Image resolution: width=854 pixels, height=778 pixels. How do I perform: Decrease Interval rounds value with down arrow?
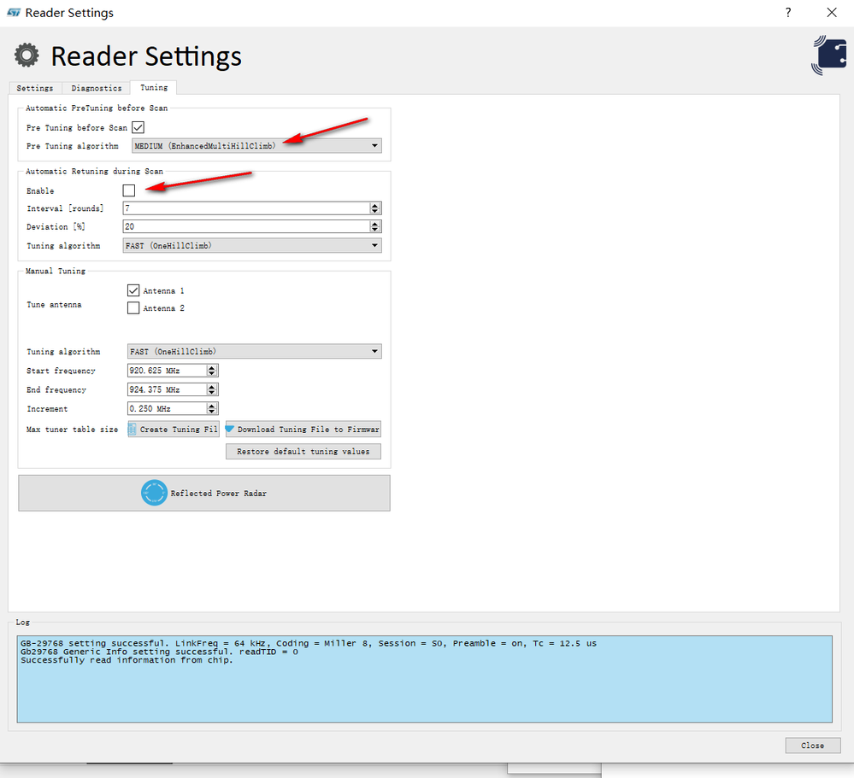374,211
